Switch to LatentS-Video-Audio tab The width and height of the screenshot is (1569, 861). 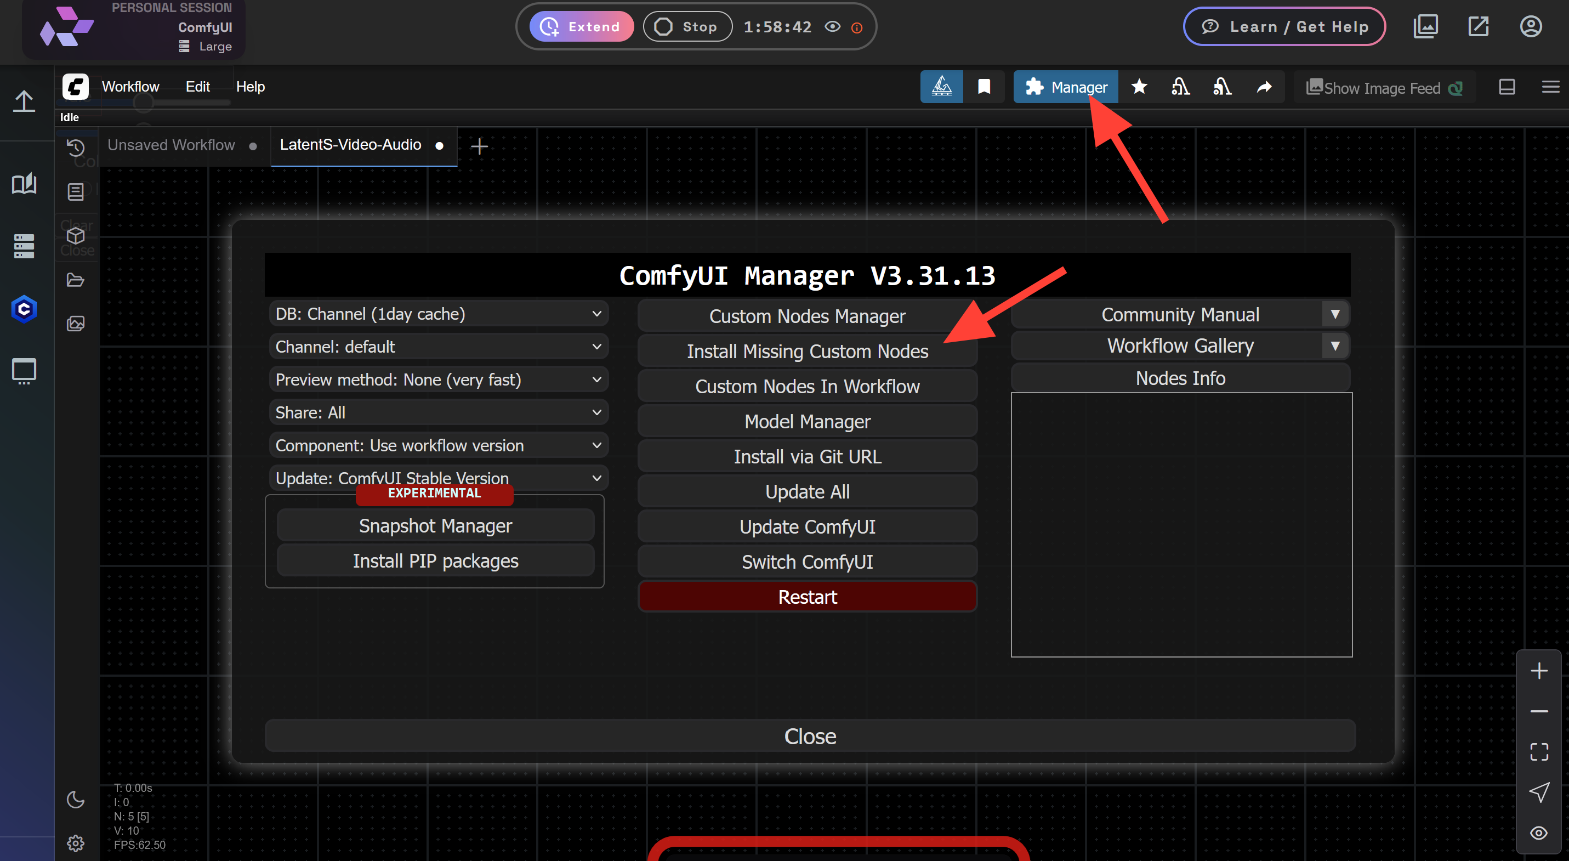363,145
